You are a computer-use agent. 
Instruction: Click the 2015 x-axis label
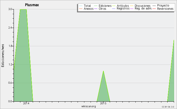pyautogui.click(x=103, y=103)
